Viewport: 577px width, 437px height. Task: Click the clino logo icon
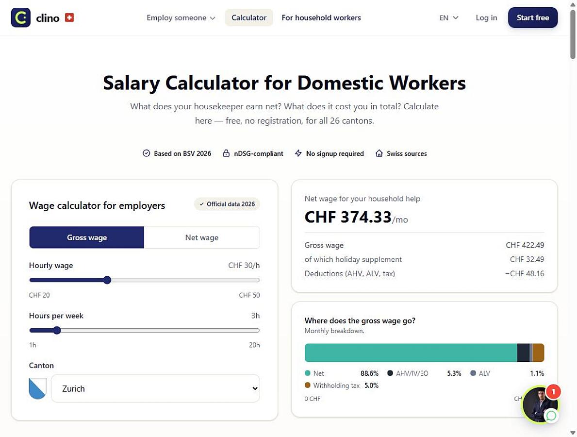coord(20,17)
